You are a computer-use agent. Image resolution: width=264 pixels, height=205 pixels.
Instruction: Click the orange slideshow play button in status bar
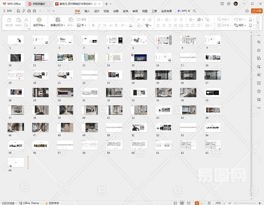pos(197,203)
